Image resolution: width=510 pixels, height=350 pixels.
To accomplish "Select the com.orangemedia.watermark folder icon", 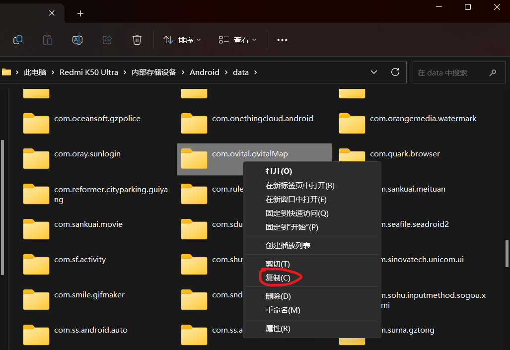I will pos(352,123).
